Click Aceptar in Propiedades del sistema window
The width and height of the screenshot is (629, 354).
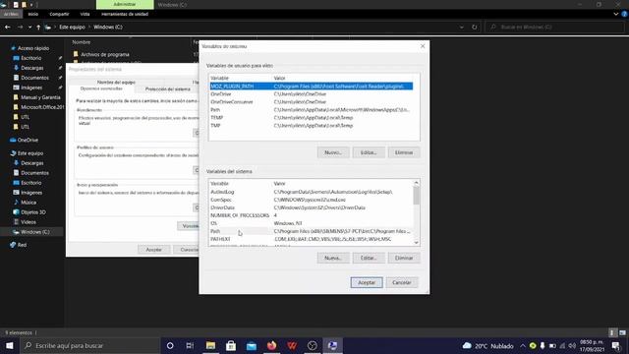(153, 250)
